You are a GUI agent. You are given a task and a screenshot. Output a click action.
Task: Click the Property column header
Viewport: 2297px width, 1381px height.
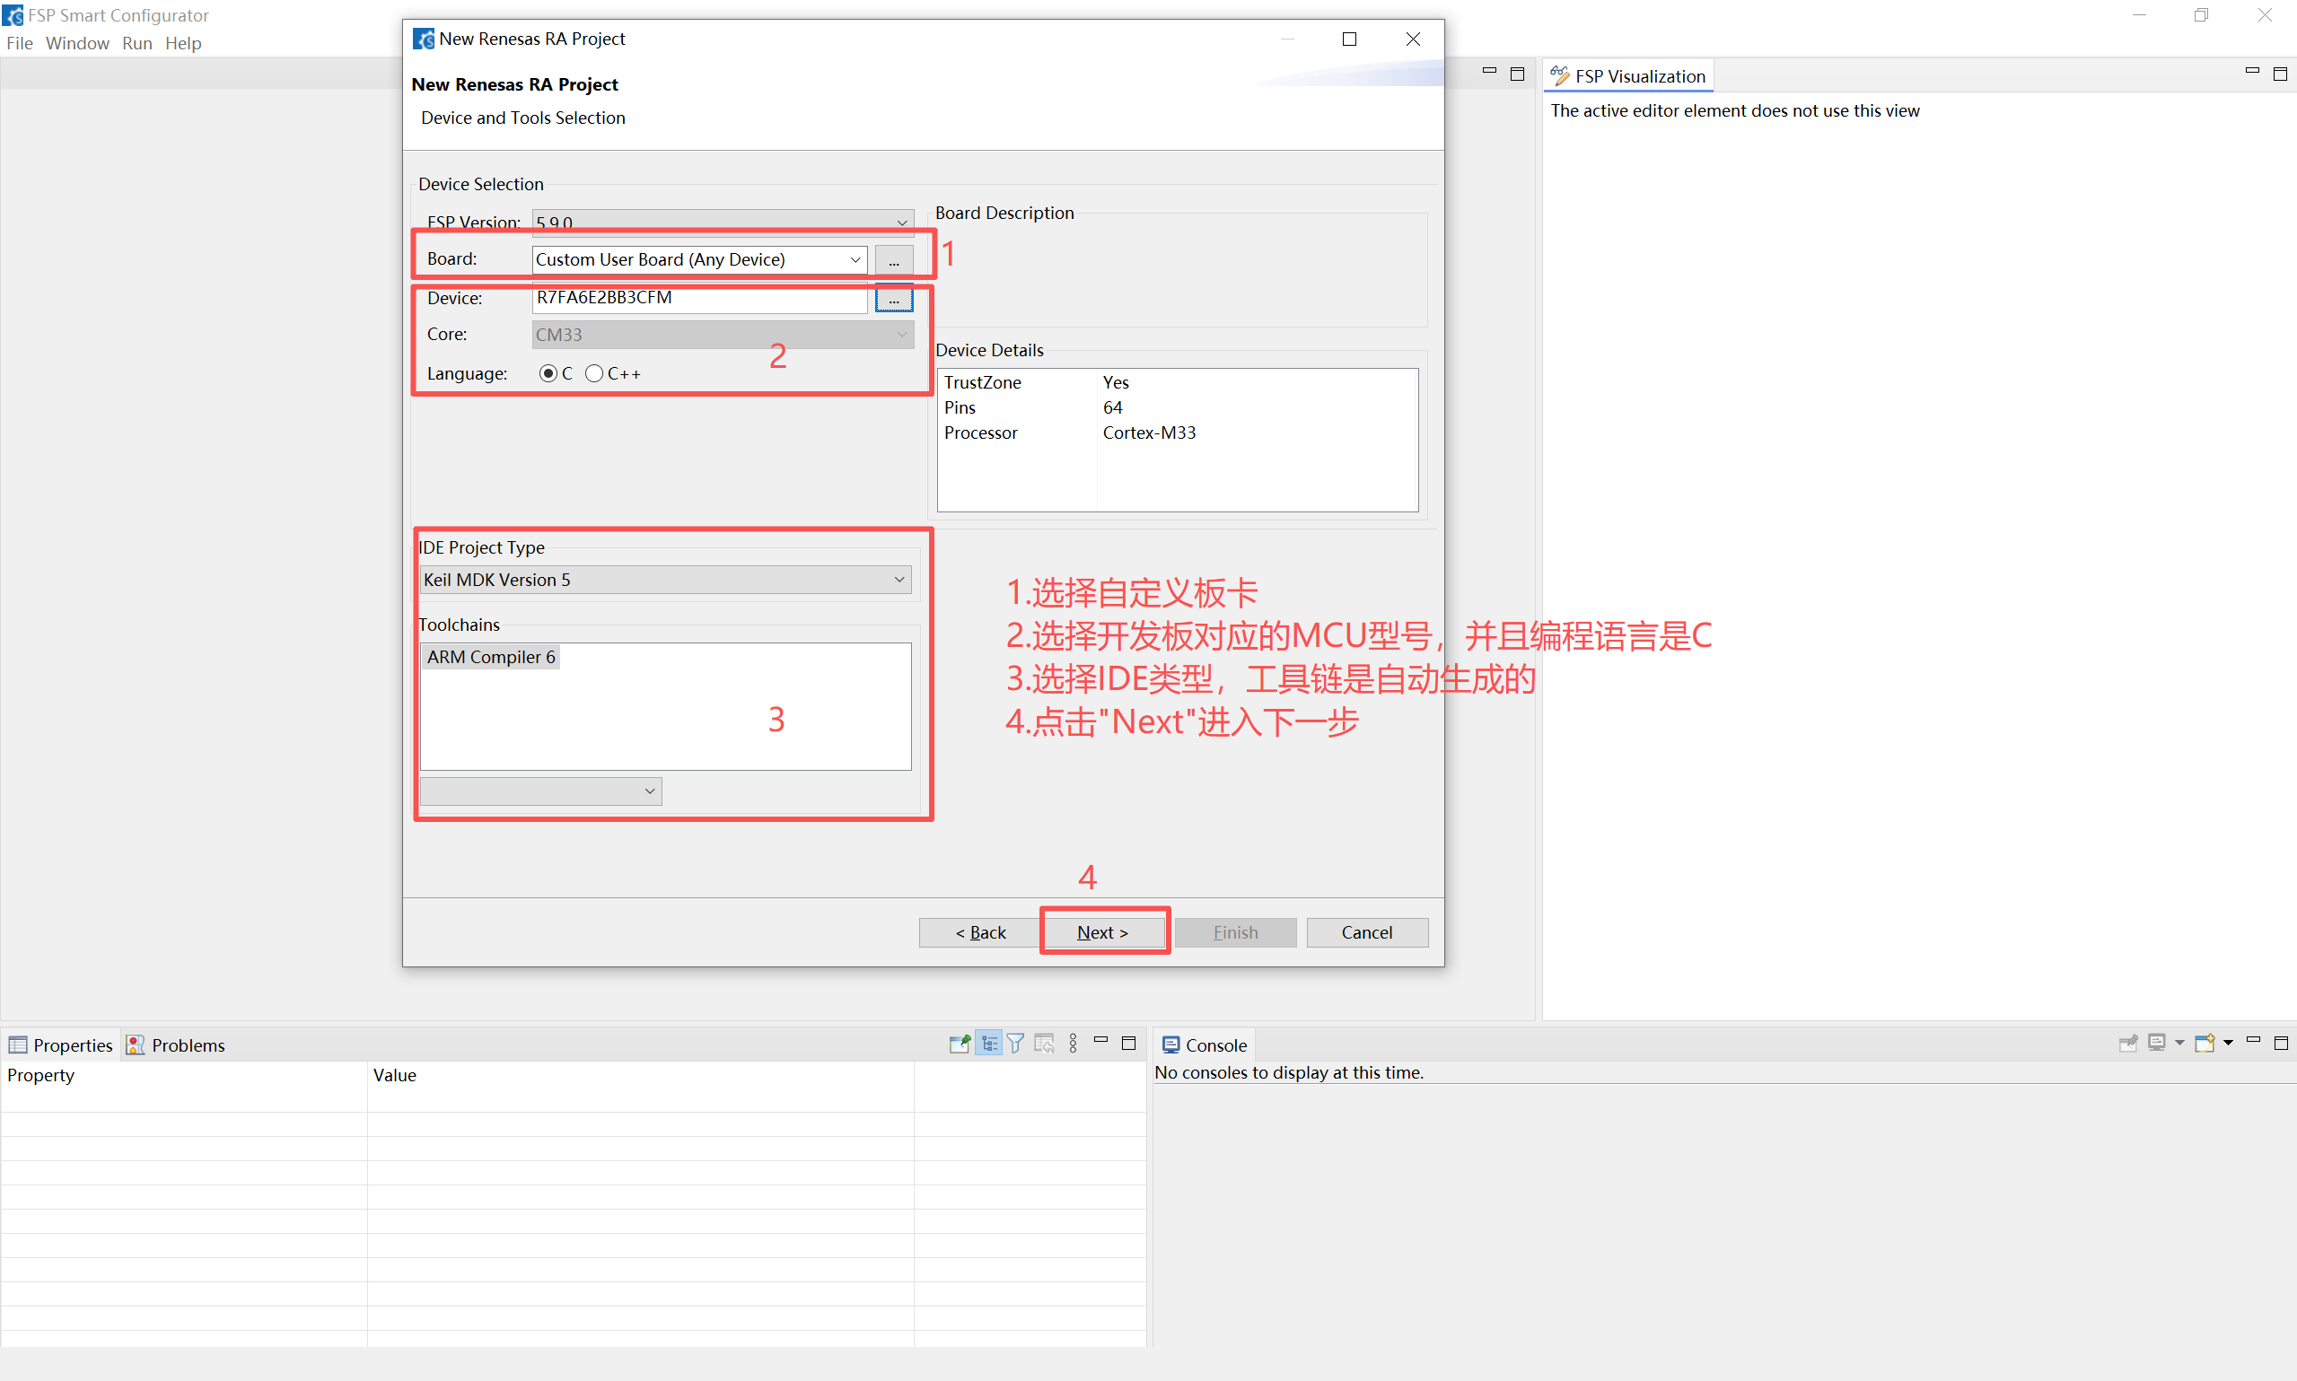click(184, 1075)
